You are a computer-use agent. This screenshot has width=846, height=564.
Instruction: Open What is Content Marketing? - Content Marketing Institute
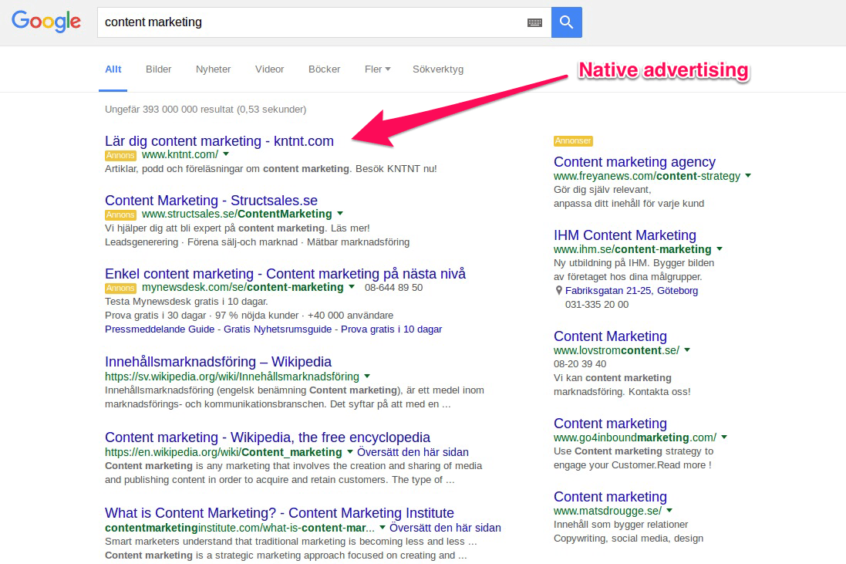point(279,513)
